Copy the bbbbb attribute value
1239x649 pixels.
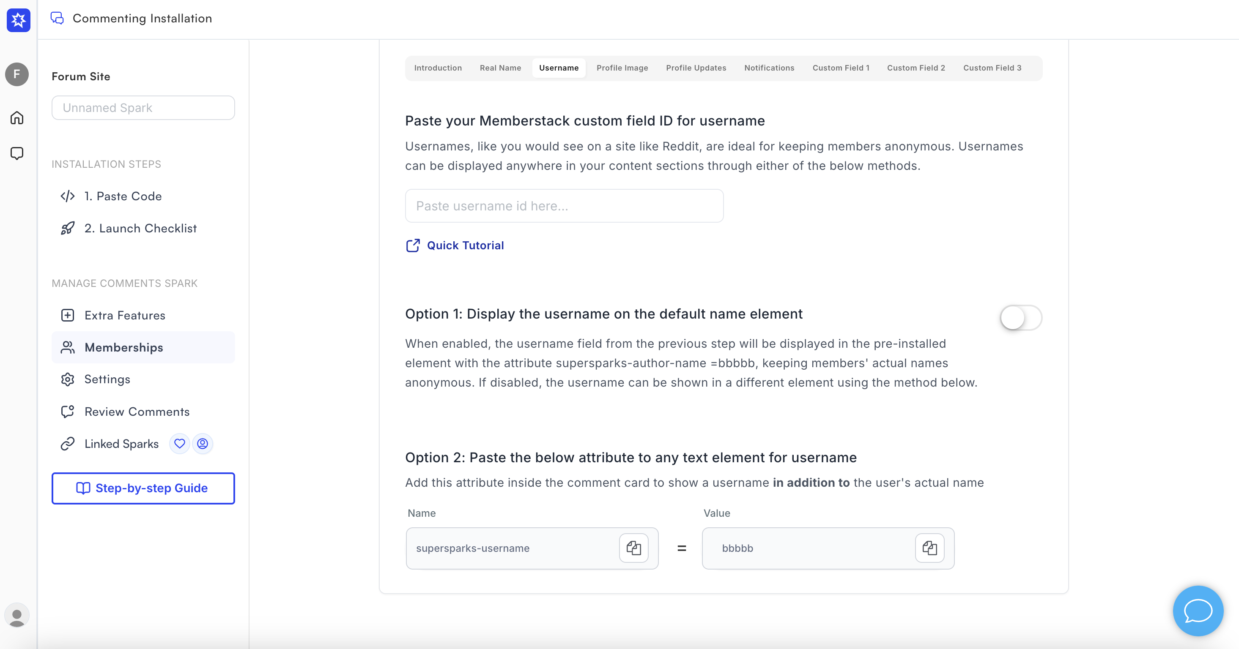(x=929, y=548)
